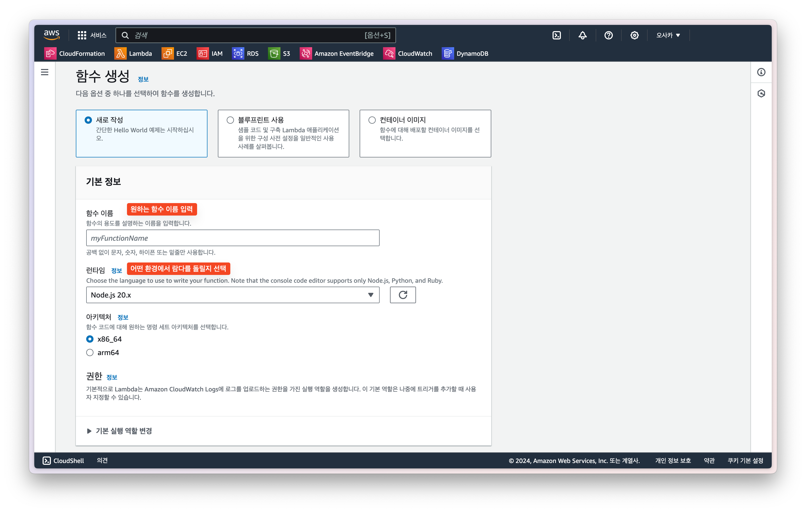Viewport: 806px width, 512px height.
Task: Open 약관 link in footer
Action: pyautogui.click(x=709, y=460)
